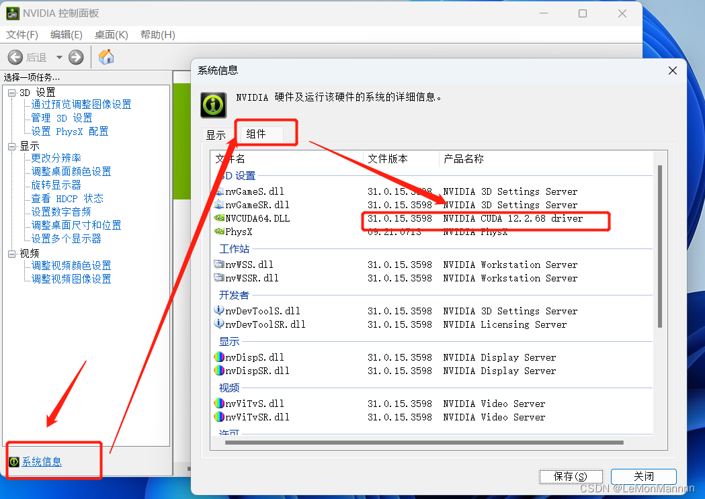Open the Home icon in toolbar
The image size is (705, 499).
[x=106, y=57]
